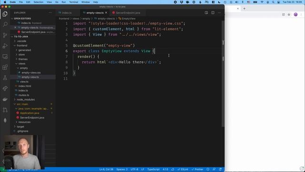
Task: Open the Explorer view in the activity bar
Action: coord(5,14)
